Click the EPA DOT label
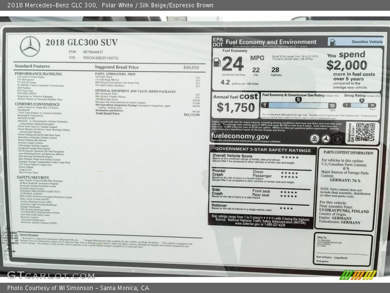Screen dimensions: 390x293 [x=217, y=42]
